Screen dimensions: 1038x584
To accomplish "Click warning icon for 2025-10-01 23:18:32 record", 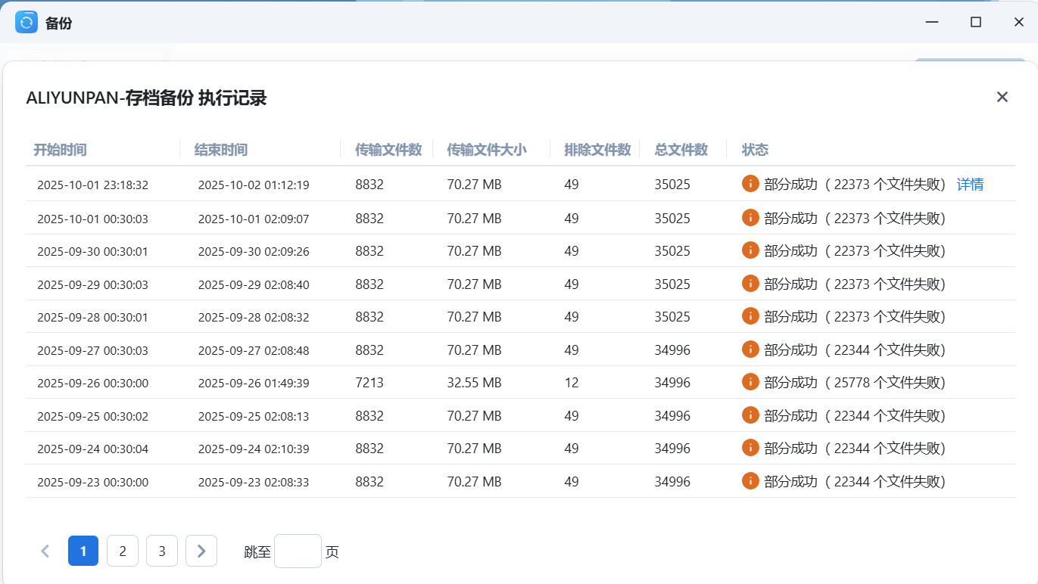I will click(x=750, y=184).
